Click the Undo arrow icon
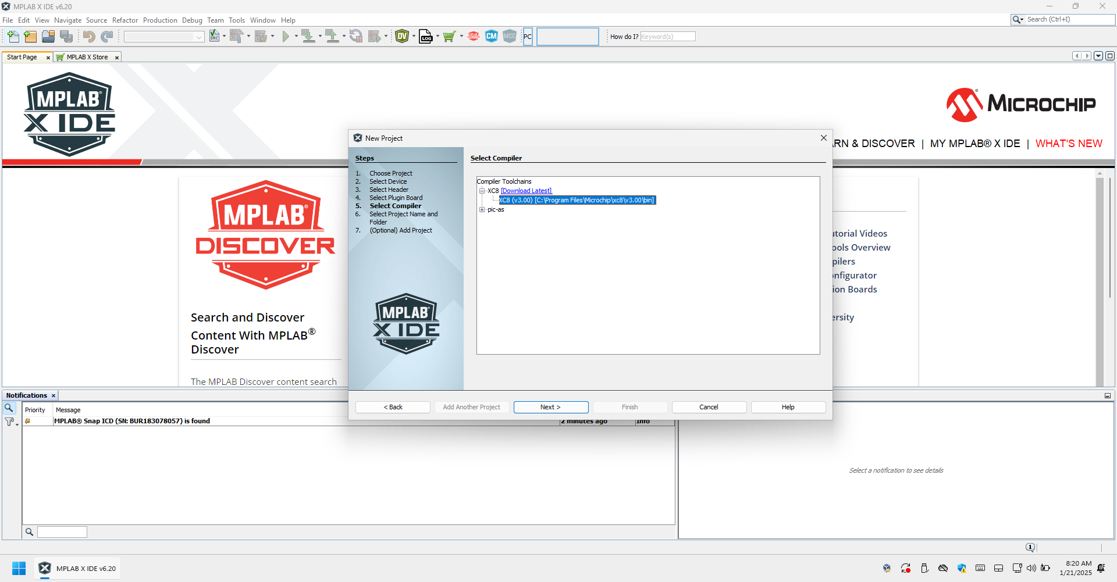Screen dimensions: 1117x582 point(88,37)
